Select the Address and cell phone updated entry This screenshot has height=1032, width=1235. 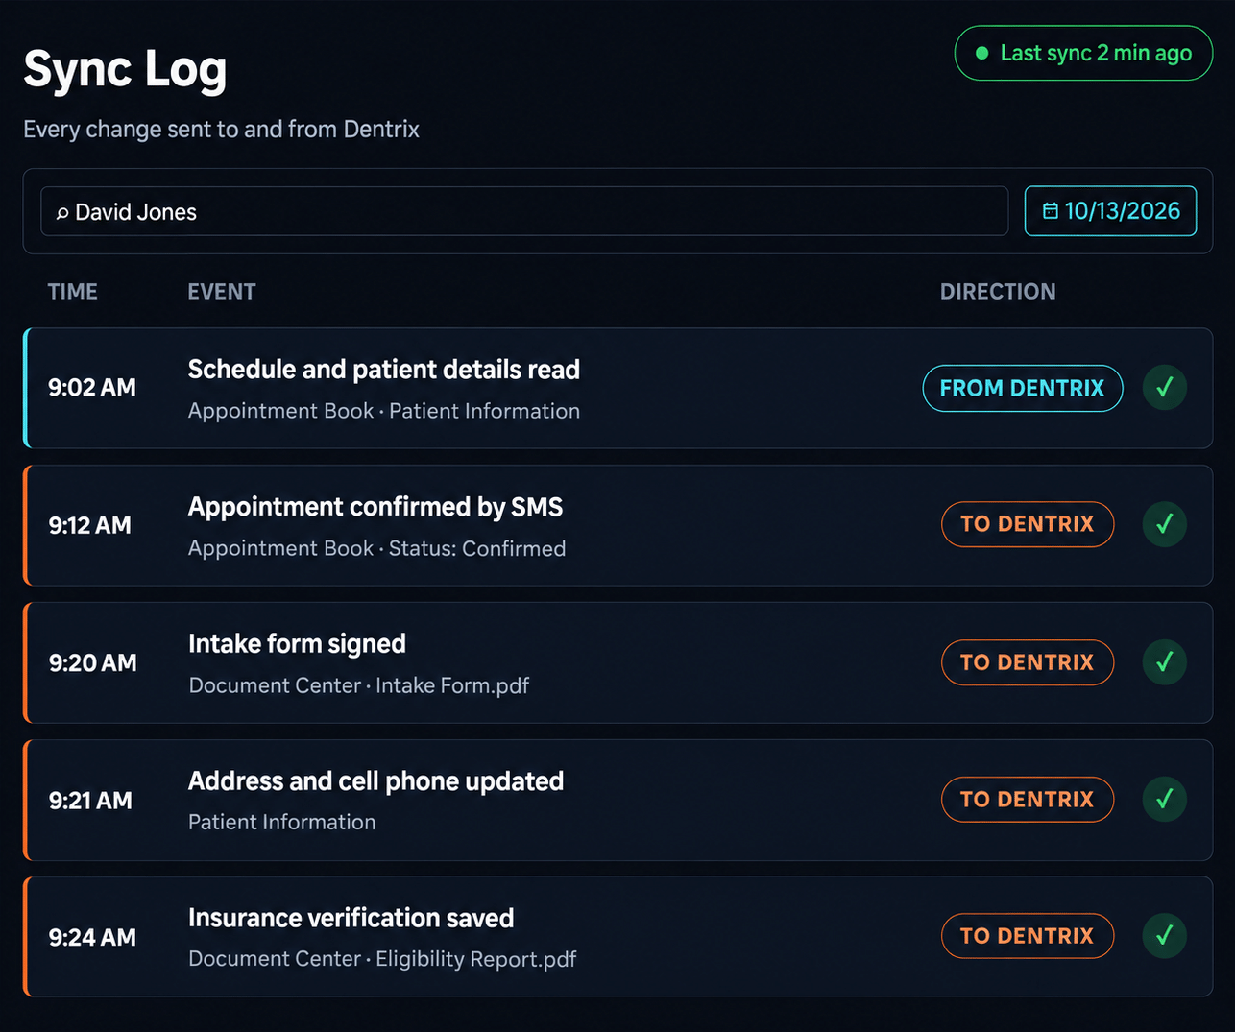click(618, 800)
